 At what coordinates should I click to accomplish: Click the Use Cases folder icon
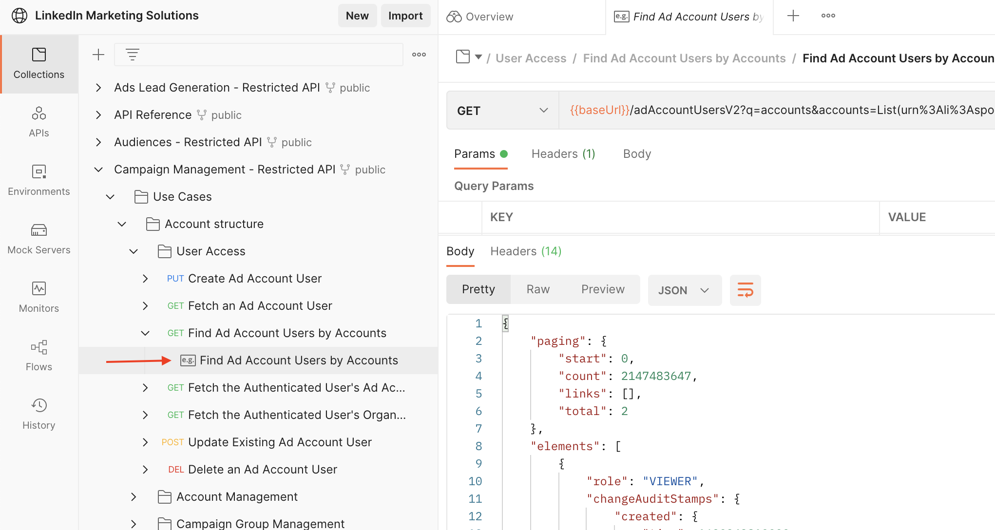(x=141, y=197)
